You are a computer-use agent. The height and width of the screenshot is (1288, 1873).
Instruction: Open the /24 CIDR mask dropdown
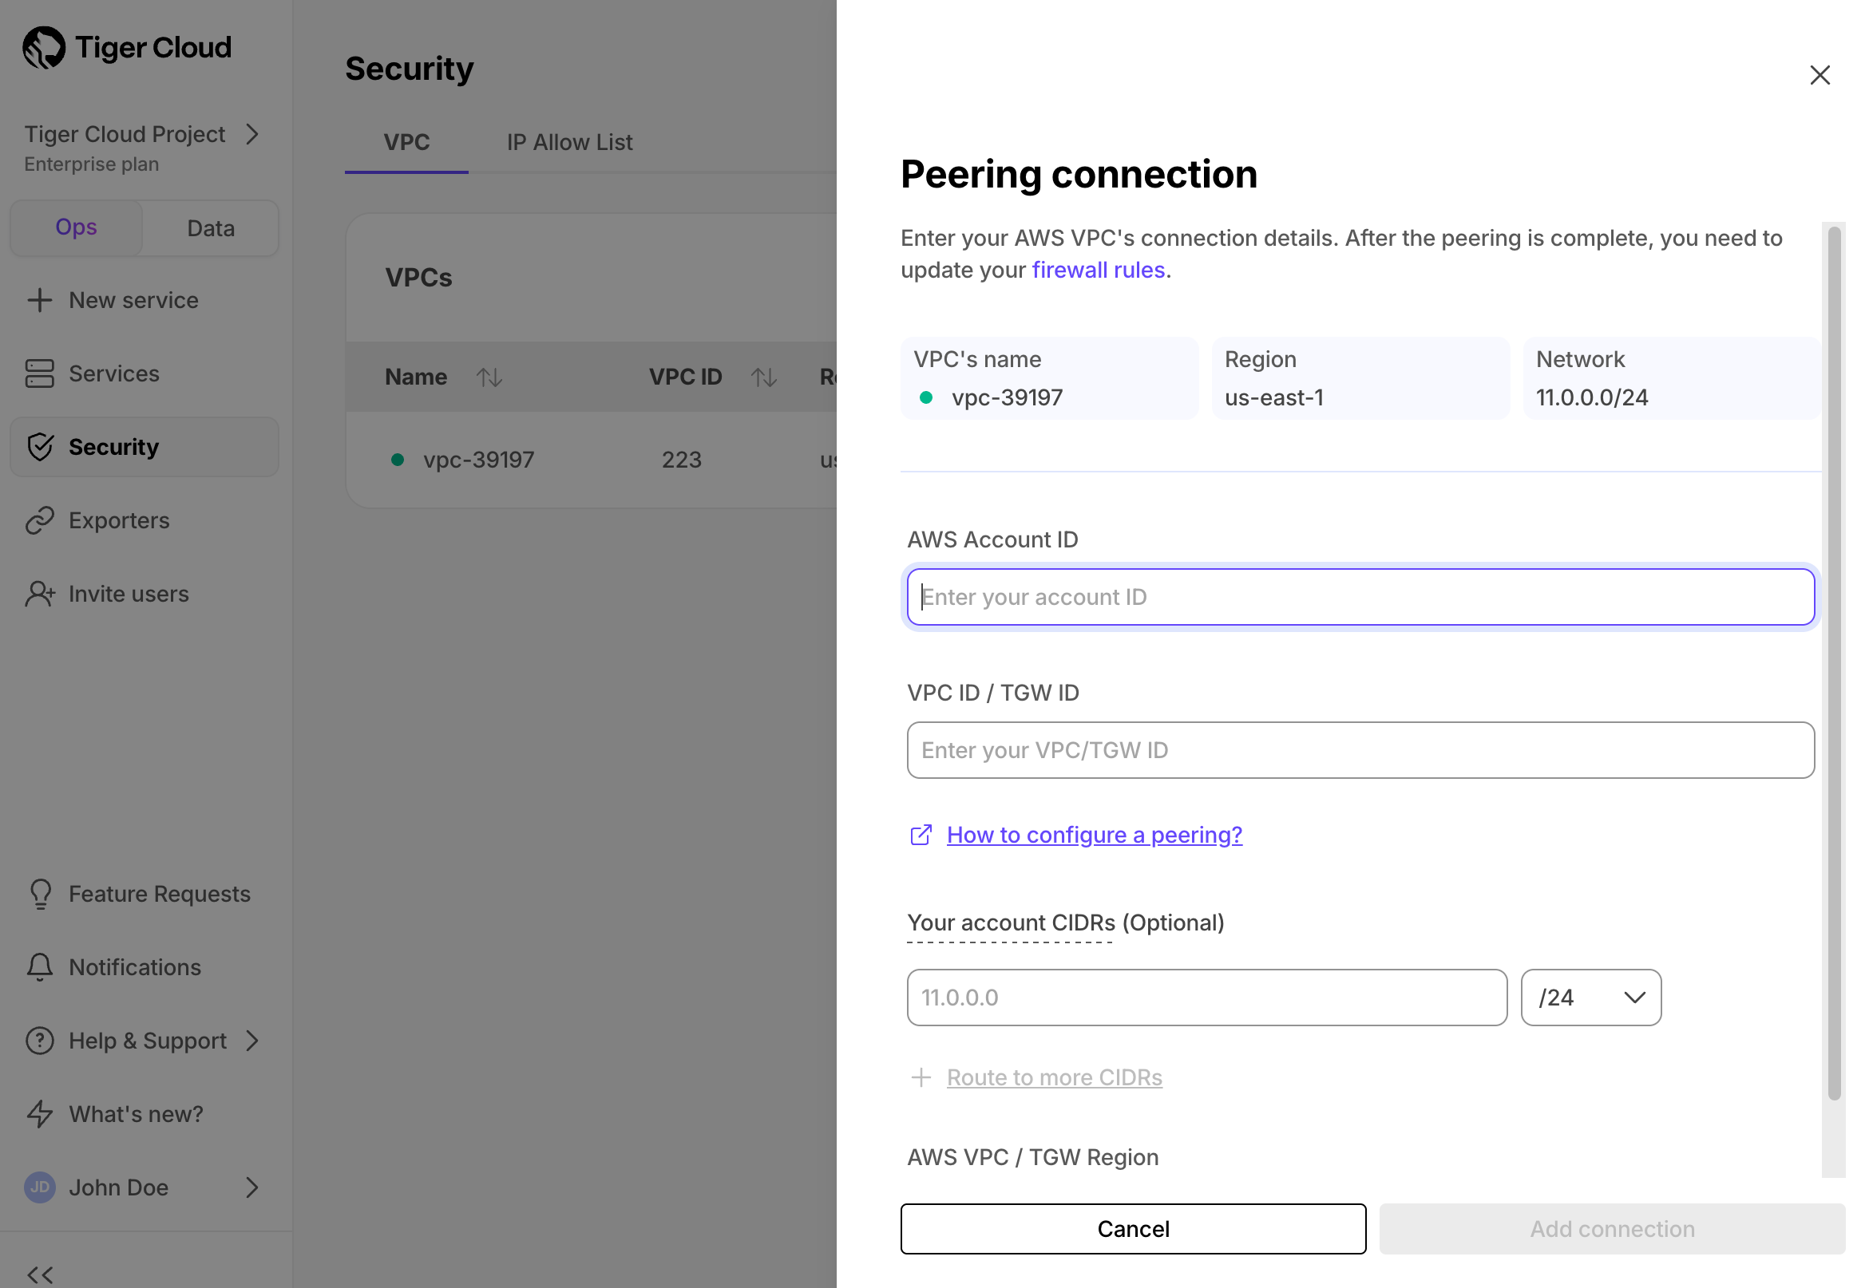click(x=1591, y=998)
